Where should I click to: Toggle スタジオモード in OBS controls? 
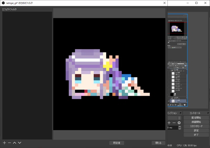click(x=196, y=126)
